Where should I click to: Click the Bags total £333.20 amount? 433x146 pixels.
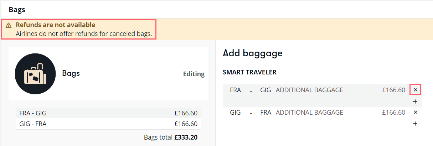186,137
